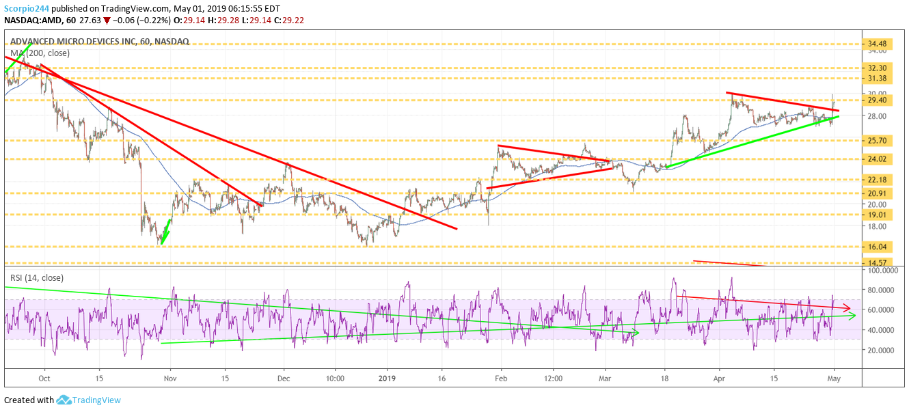Click the "28.00" price axis label
Screen dimensions: 909x412
pos(877,116)
